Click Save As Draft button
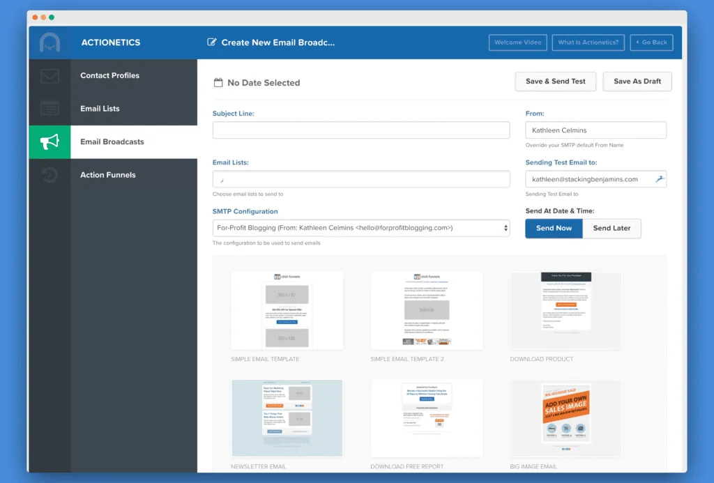714x483 pixels. [637, 82]
